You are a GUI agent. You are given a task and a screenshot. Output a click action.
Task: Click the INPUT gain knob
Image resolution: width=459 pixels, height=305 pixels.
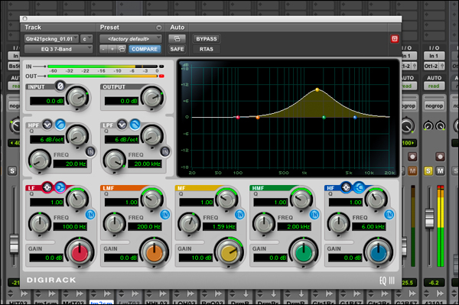coord(77,98)
